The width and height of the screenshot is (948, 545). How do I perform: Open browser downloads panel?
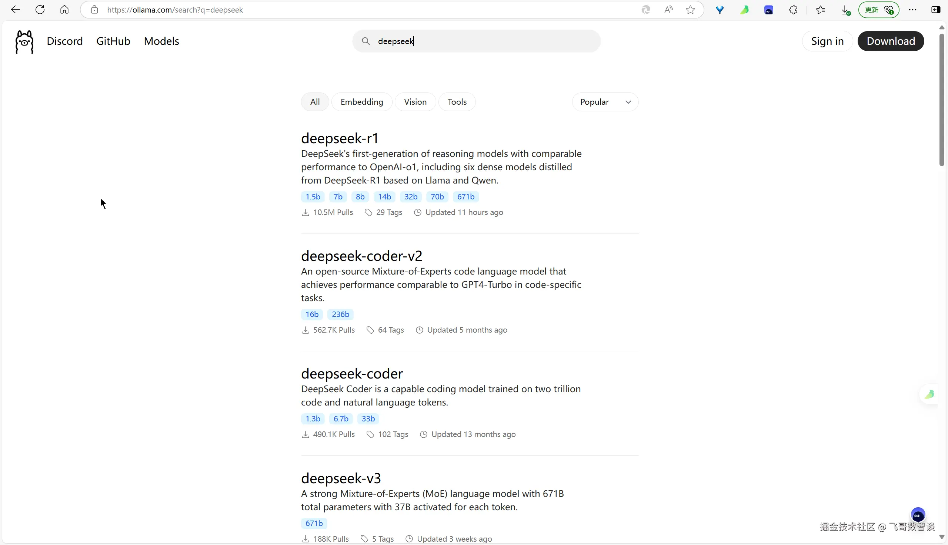click(845, 10)
